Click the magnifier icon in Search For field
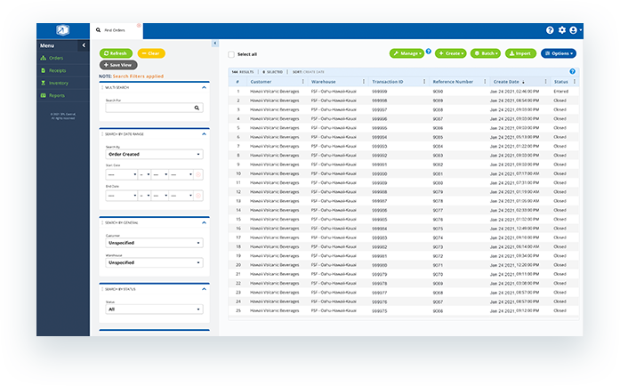 (x=197, y=108)
